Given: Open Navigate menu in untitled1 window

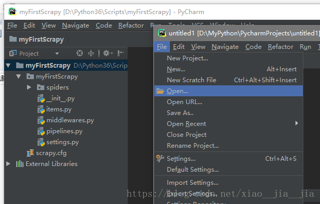Looking at the screenshot, I should (x=225, y=47).
